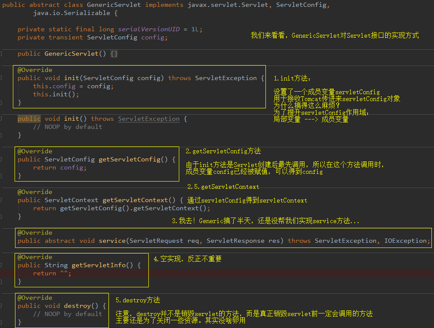Collapse the init(ServletConfig config) method fold marker
This screenshot has width=434, height=328.
[x=1, y=78]
